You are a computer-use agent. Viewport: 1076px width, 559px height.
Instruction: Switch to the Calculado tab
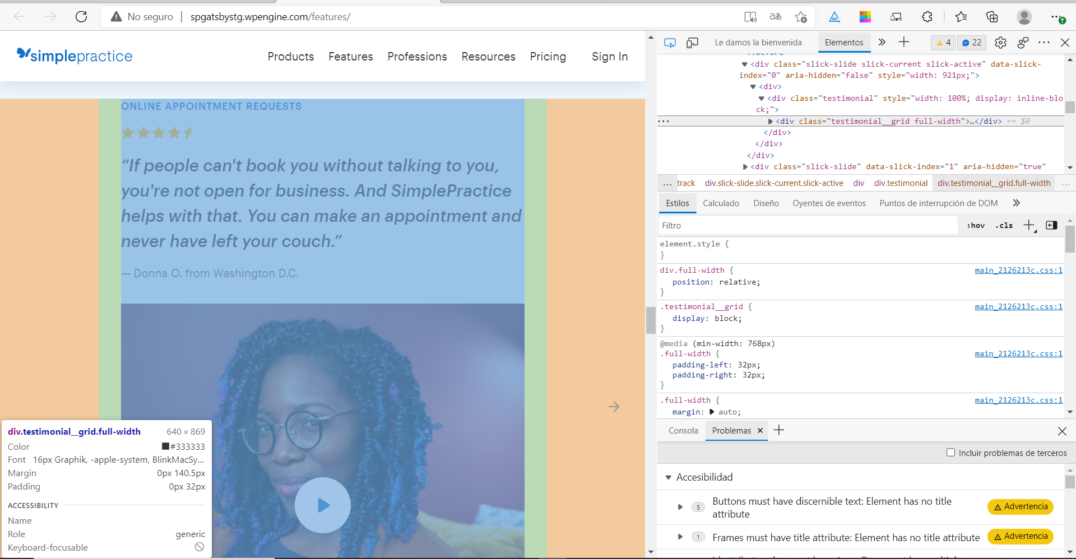[x=721, y=203]
